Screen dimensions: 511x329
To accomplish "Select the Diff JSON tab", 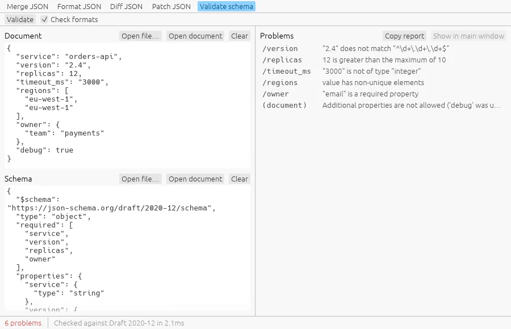I will pyautogui.click(x=126, y=6).
